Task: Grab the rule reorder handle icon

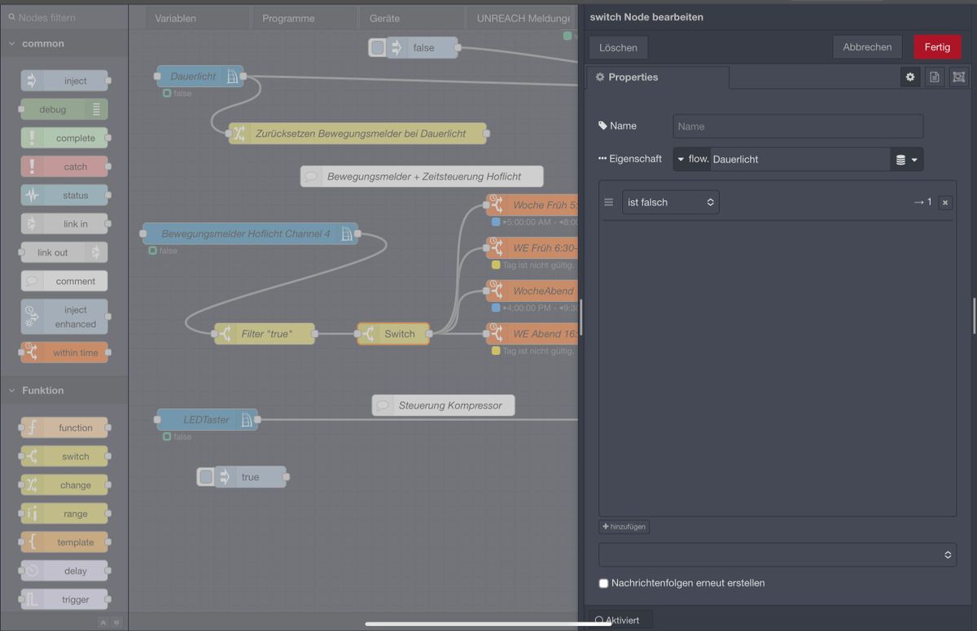Action: click(608, 202)
